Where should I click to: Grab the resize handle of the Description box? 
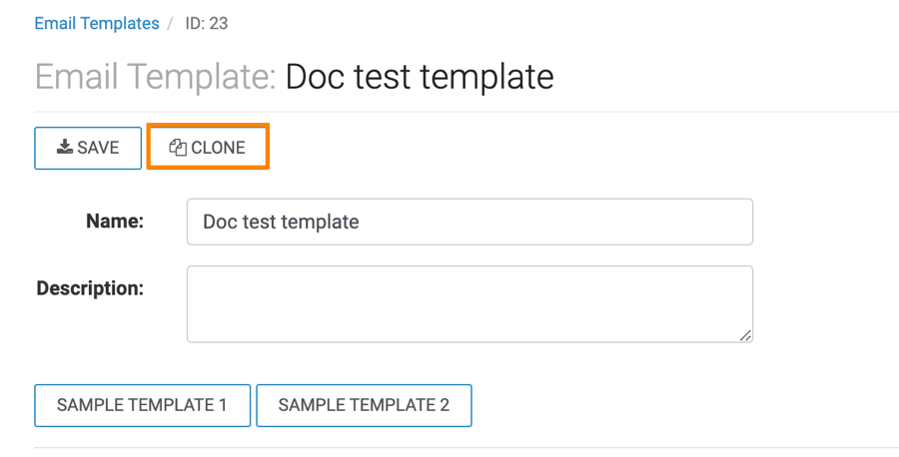[x=745, y=335]
